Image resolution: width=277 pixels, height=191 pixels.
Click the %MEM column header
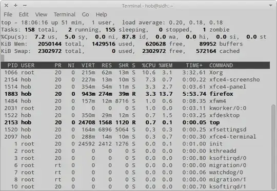tap(166, 66)
